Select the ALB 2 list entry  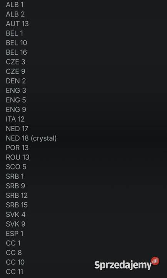coord(15,14)
